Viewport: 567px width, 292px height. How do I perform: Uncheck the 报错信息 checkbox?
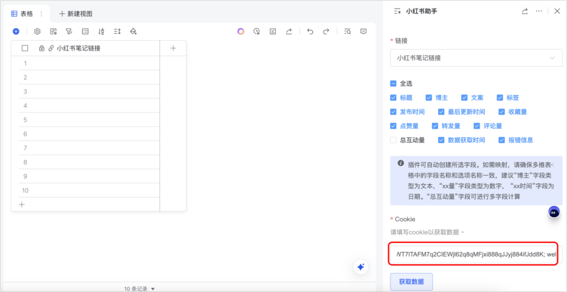(501, 140)
